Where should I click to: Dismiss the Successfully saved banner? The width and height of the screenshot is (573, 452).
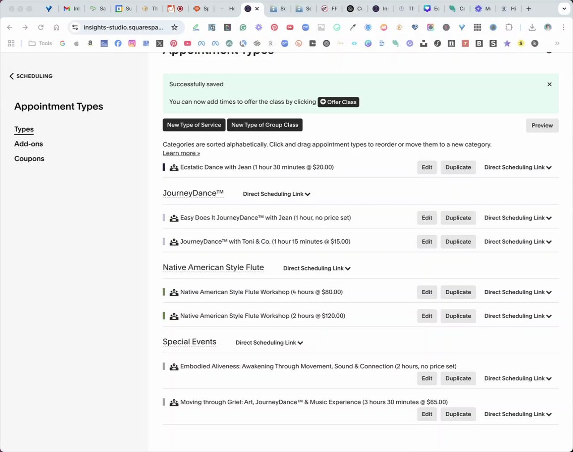coord(549,84)
